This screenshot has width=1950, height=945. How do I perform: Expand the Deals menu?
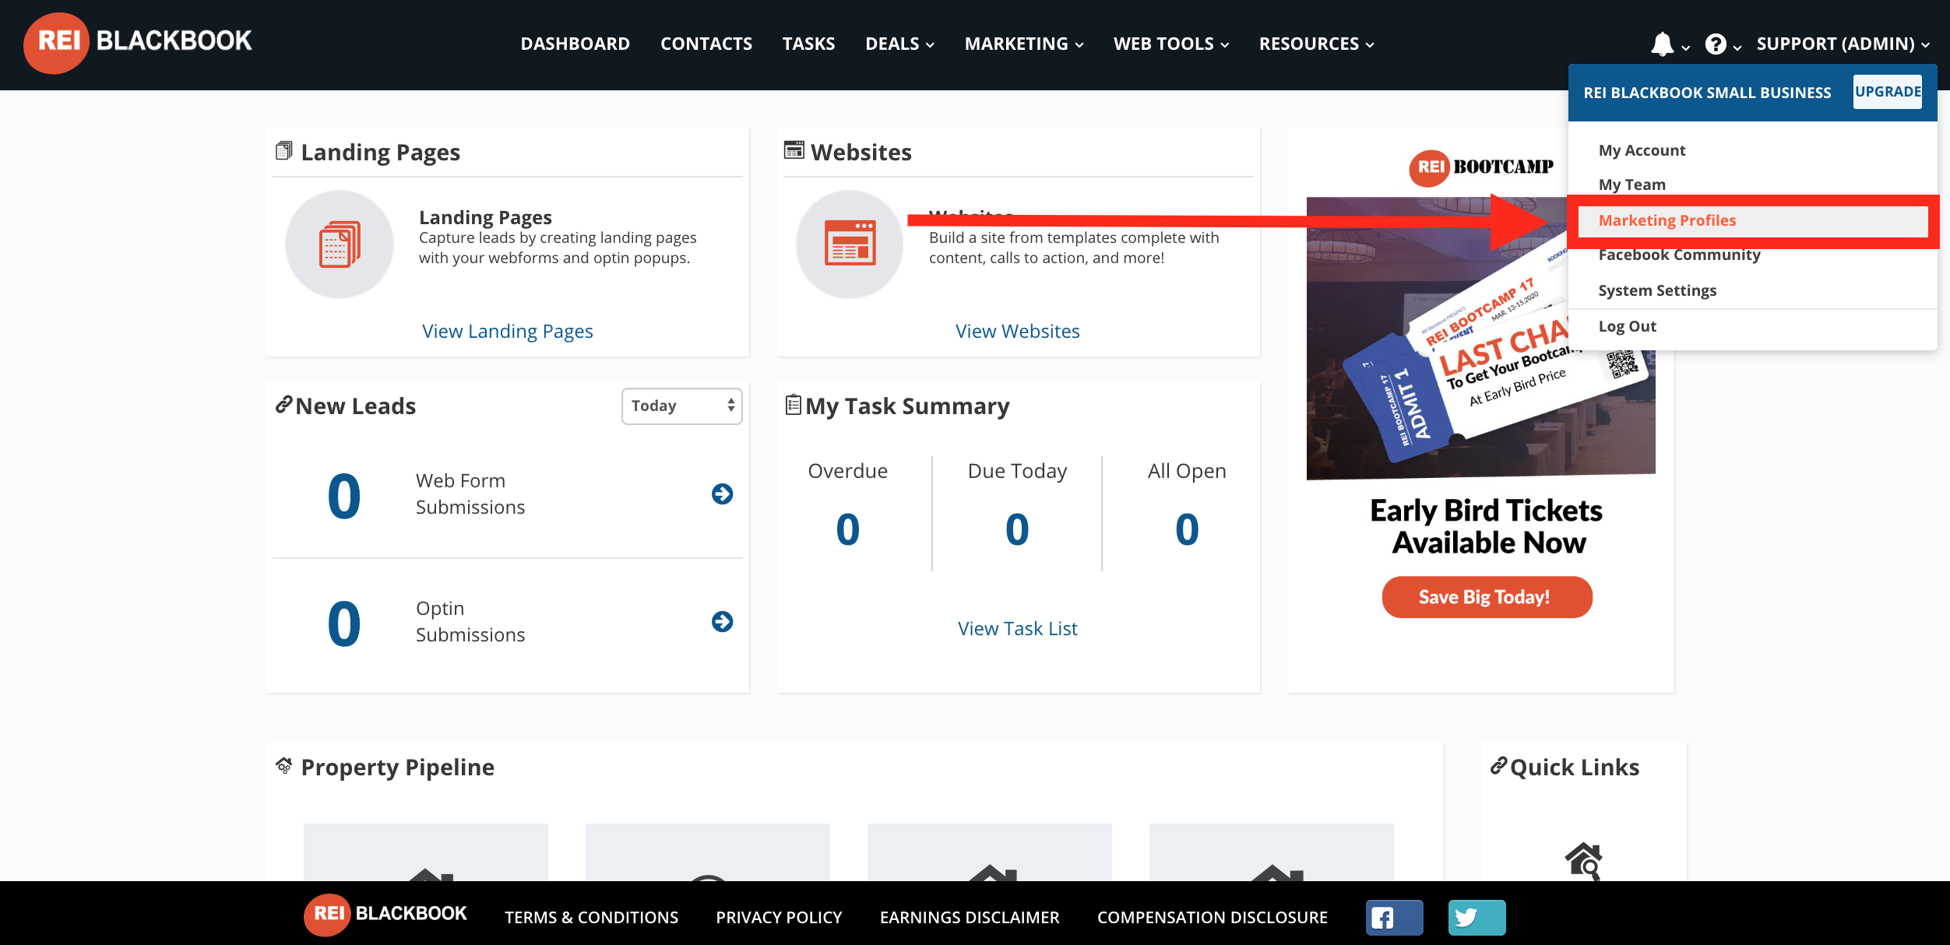pyautogui.click(x=899, y=44)
